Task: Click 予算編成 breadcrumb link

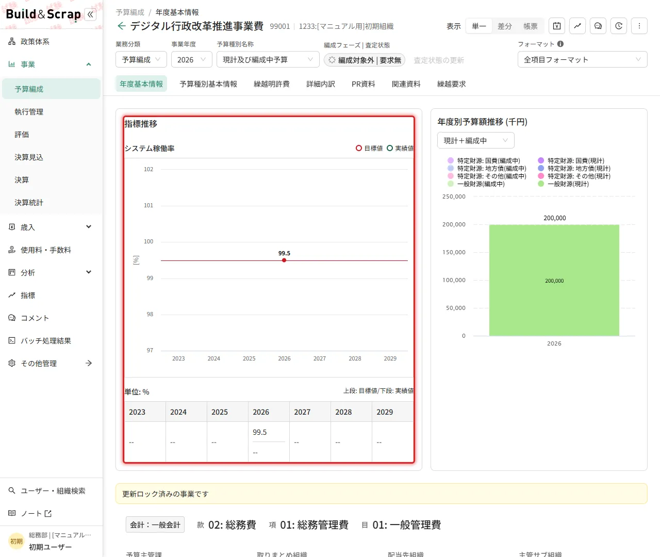Action: pos(130,12)
